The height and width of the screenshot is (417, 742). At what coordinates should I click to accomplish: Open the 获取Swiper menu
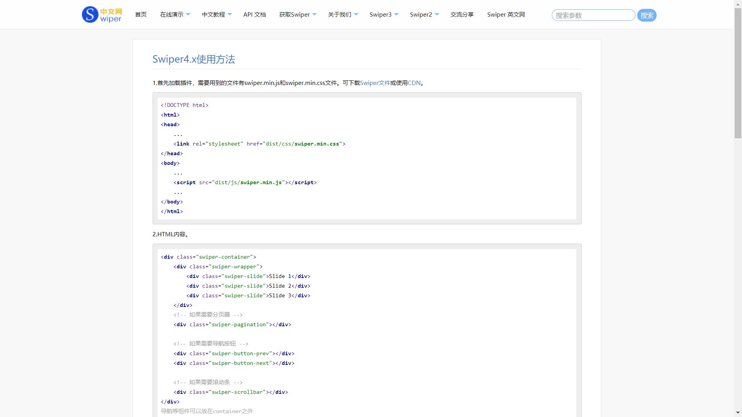(294, 15)
